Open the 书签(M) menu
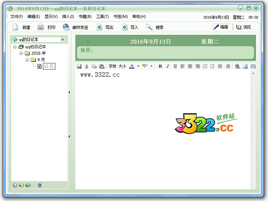Screen dimensions: 268x201 coord(121,16)
